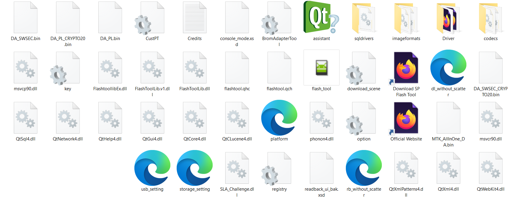Select the key file icon

[x=65, y=69]
